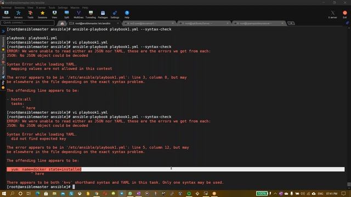Click 'playbook: playbook1.yml' output line
The width and height of the screenshot is (351, 197).
[x=32, y=38]
